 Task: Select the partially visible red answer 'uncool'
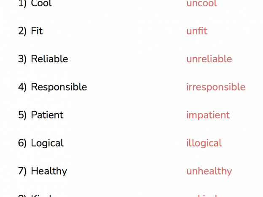click(x=201, y=3)
